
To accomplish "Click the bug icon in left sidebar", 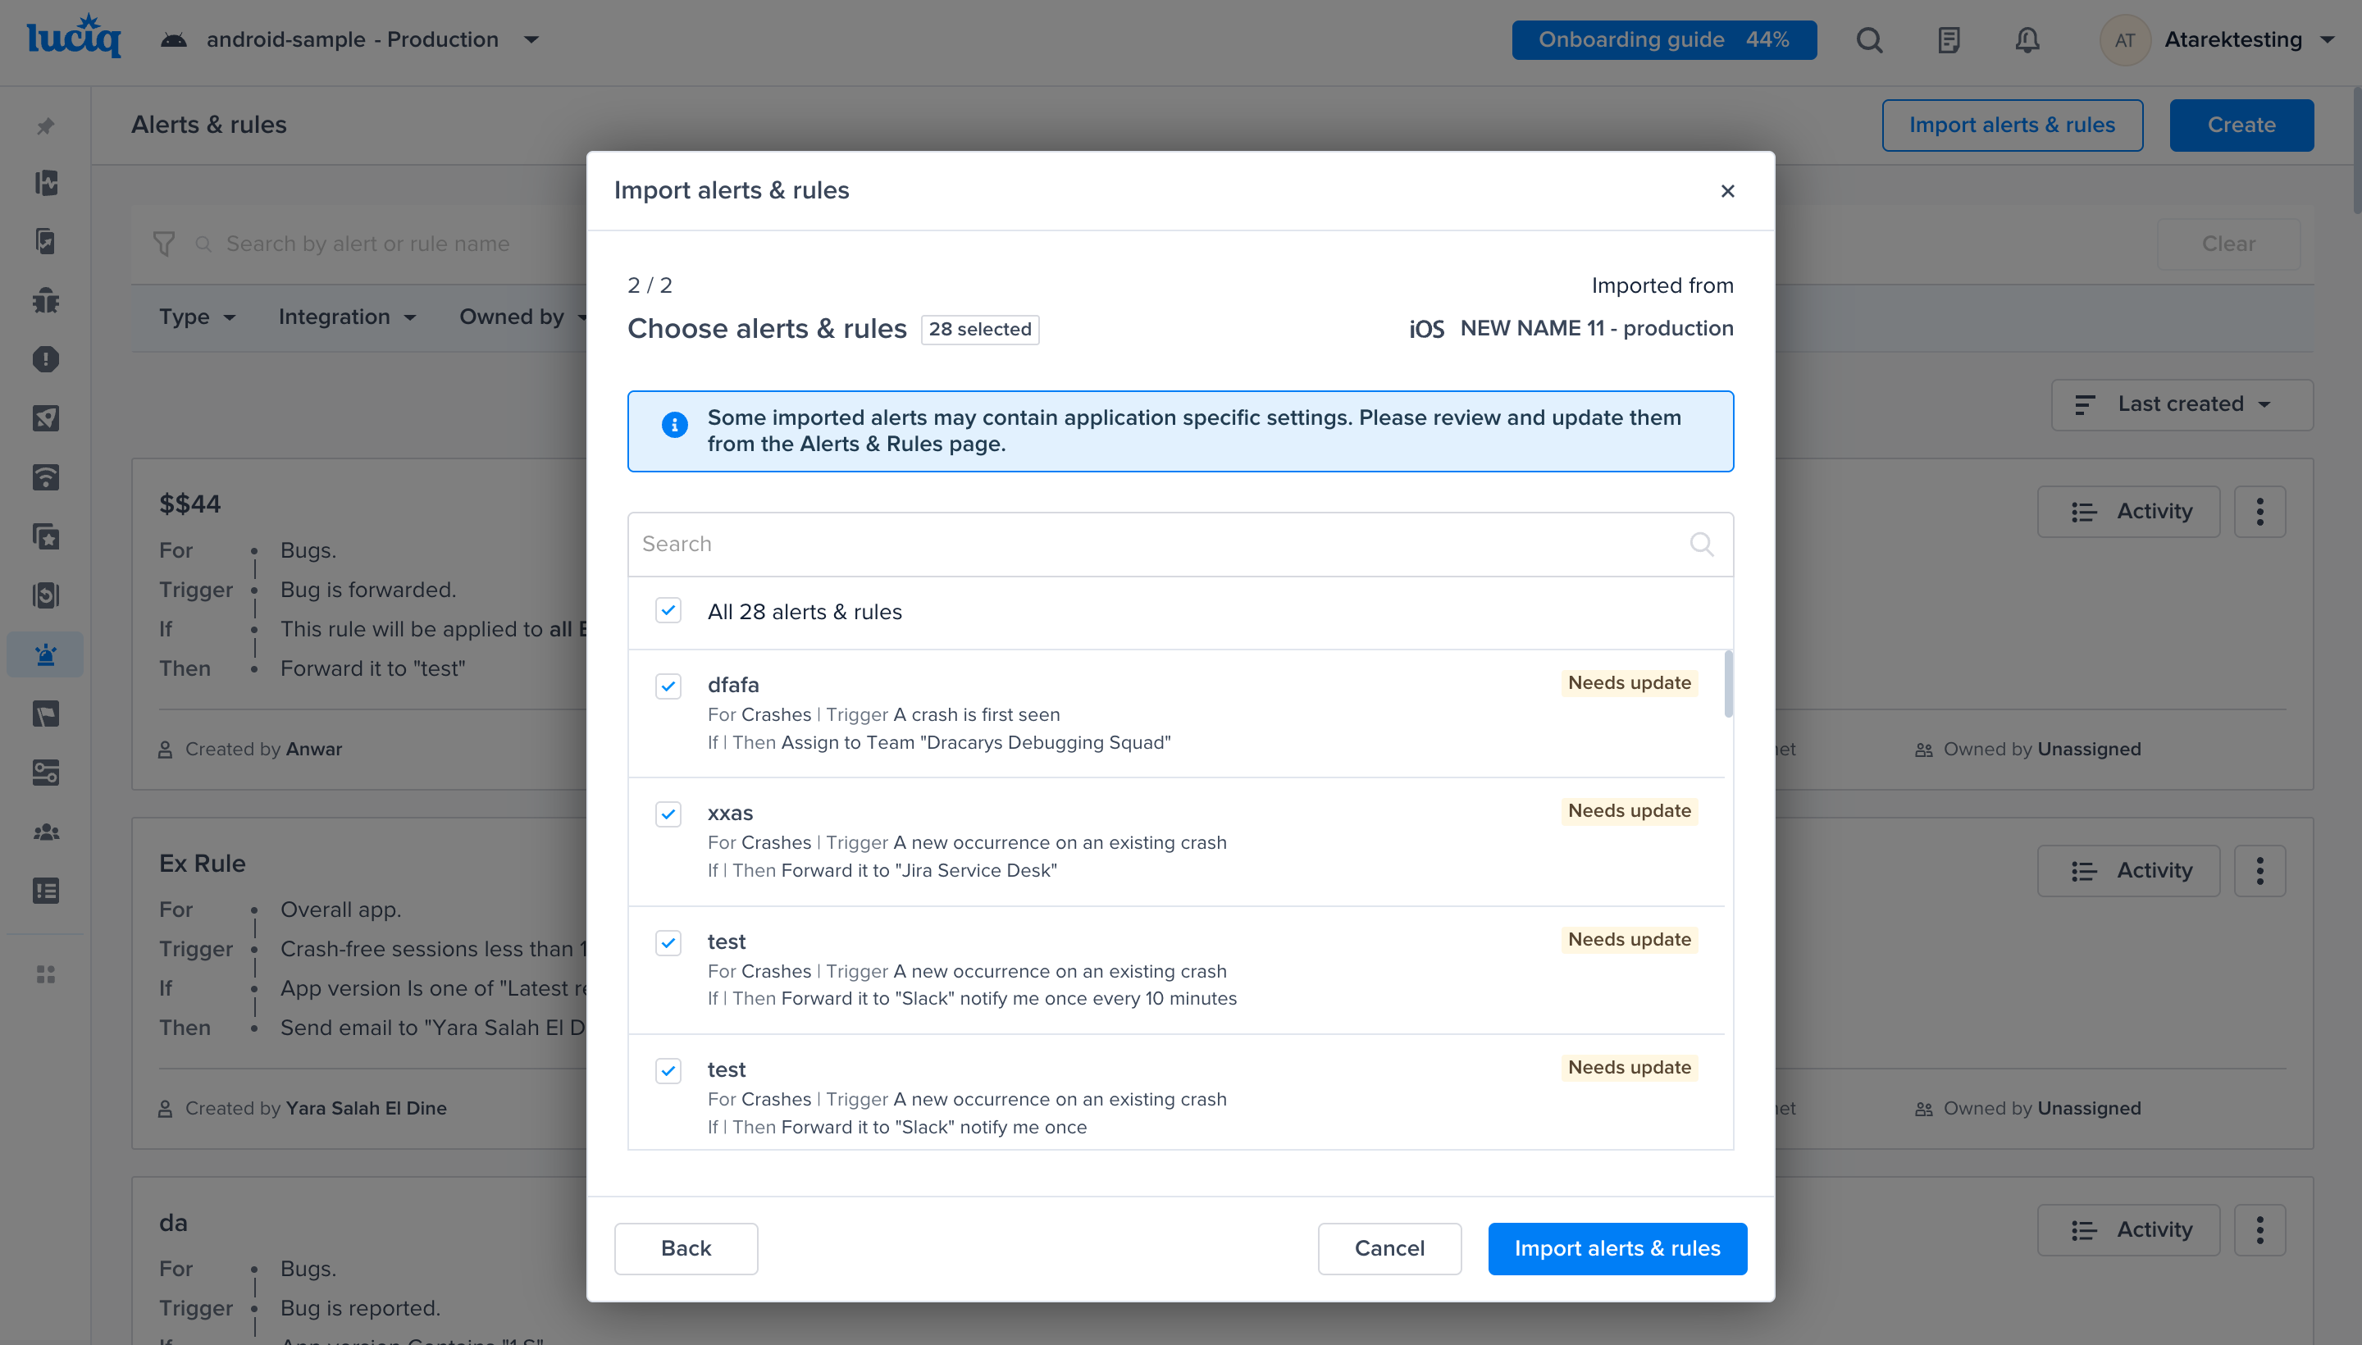I will pos(45,300).
